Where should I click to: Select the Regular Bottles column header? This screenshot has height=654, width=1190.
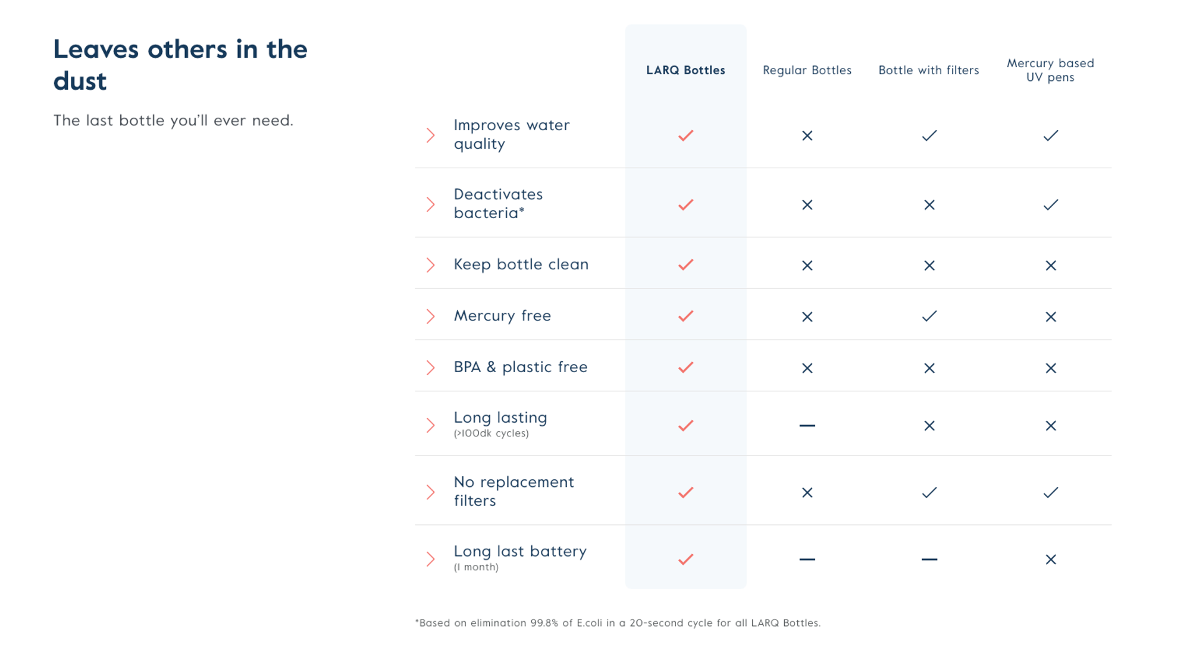[807, 70]
